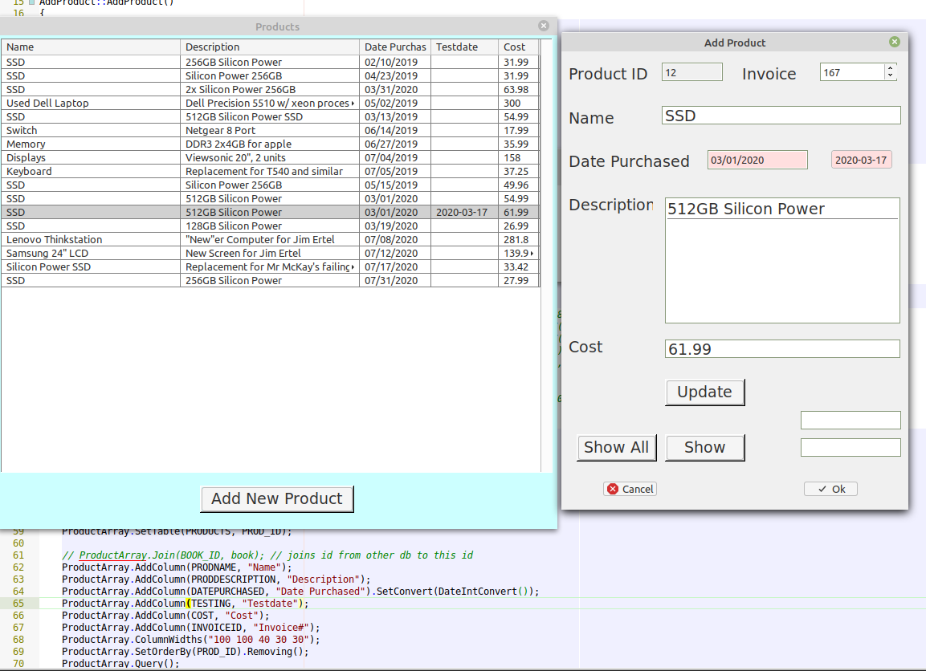Click the Description column header
Viewport: 926px width, 671px height.
click(x=270, y=47)
